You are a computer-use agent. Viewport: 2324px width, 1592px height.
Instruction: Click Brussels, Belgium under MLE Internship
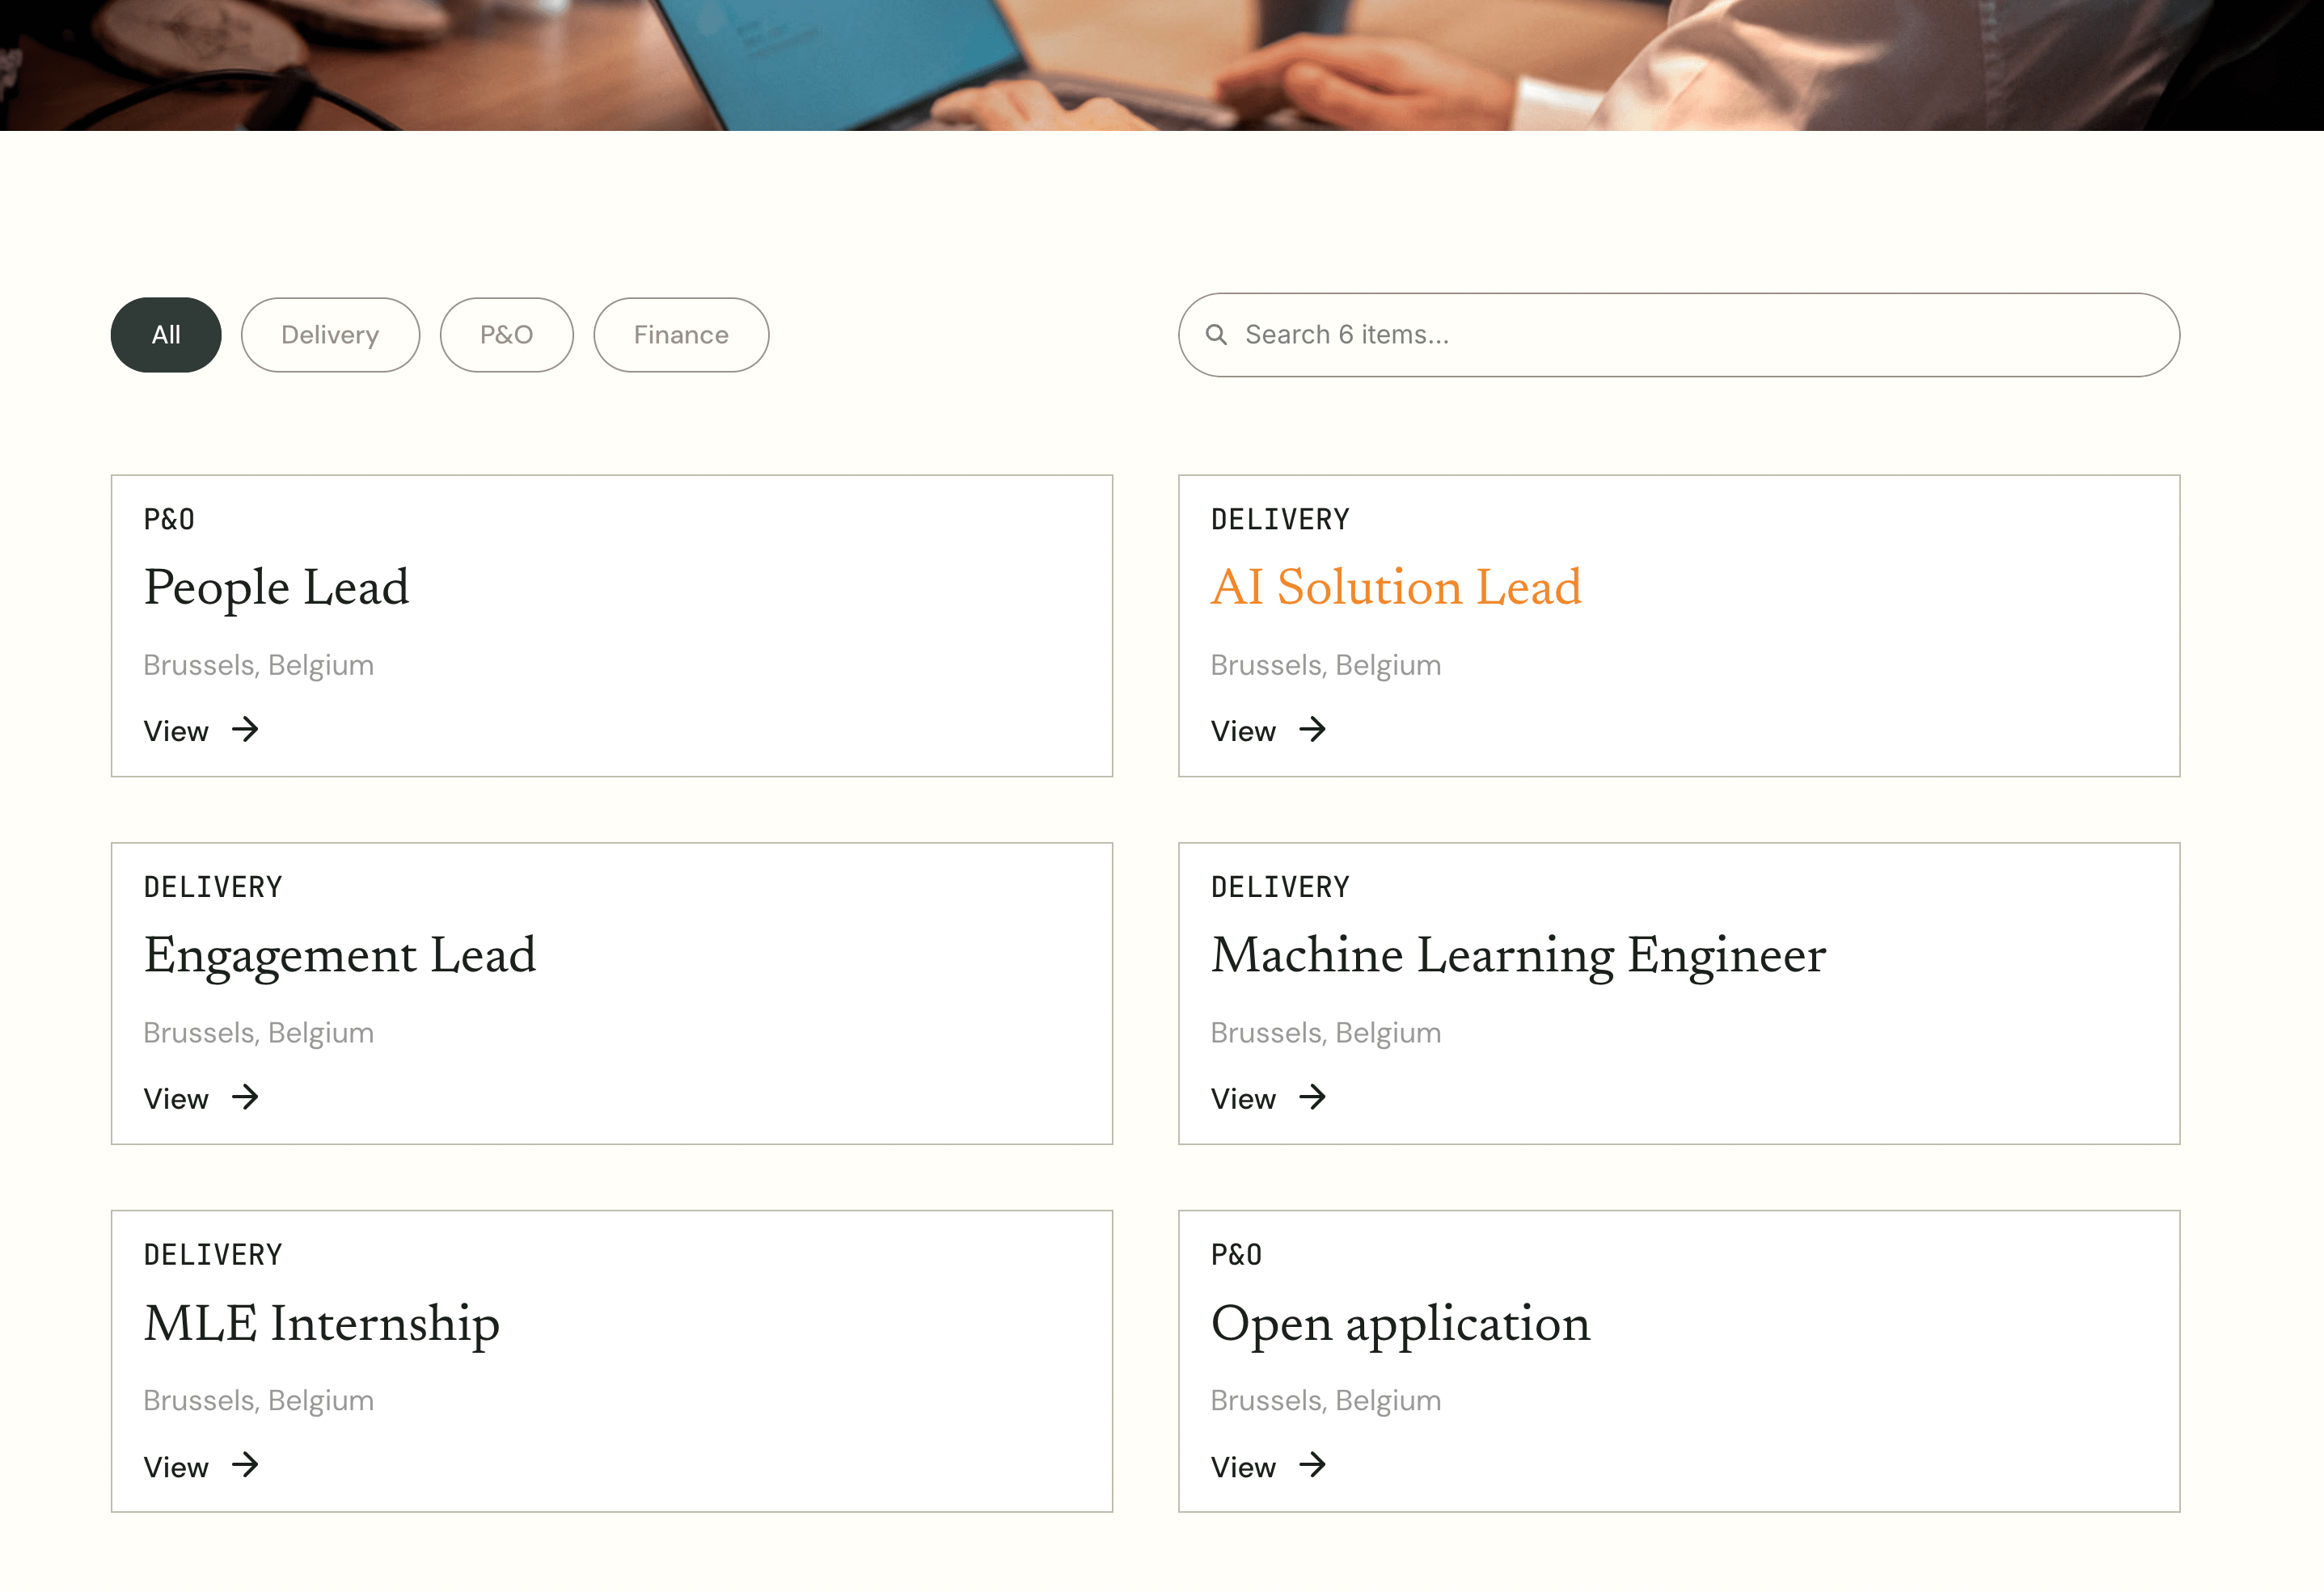259,1401
